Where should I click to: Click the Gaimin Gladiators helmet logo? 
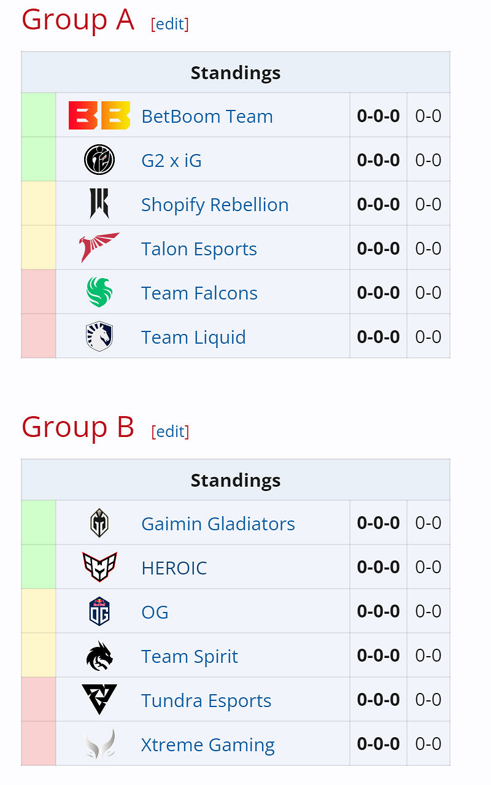pyautogui.click(x=98, y=522)
